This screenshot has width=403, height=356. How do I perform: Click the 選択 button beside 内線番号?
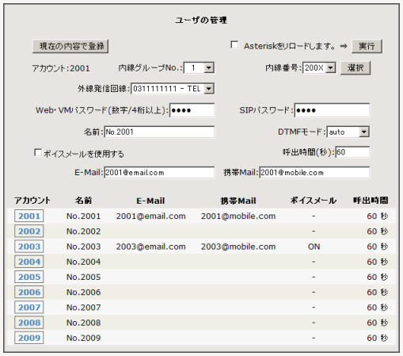click(x=355, y=68)
